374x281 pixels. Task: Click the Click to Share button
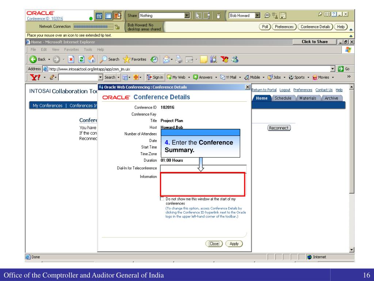tap(314, 42)
